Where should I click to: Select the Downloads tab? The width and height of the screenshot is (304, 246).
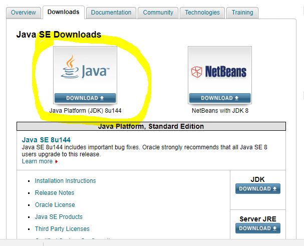(64, 12)
